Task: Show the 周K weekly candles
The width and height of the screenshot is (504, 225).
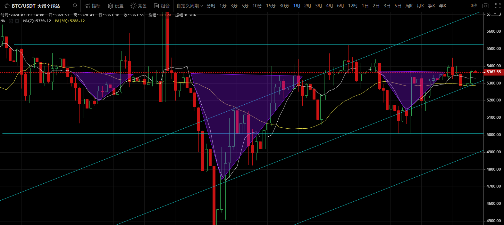Action: click(409, 6)
